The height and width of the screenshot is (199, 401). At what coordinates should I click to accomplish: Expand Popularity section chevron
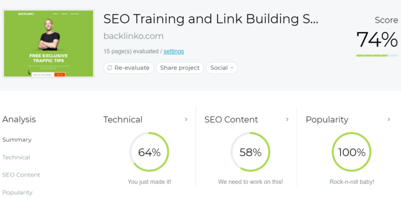(x=389, y=119)
